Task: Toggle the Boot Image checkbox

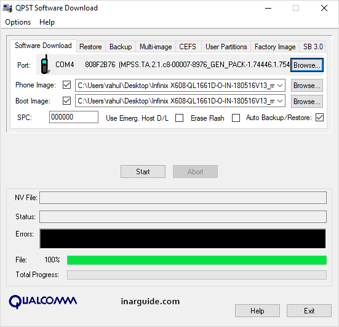Action: (x=66, y=100)
